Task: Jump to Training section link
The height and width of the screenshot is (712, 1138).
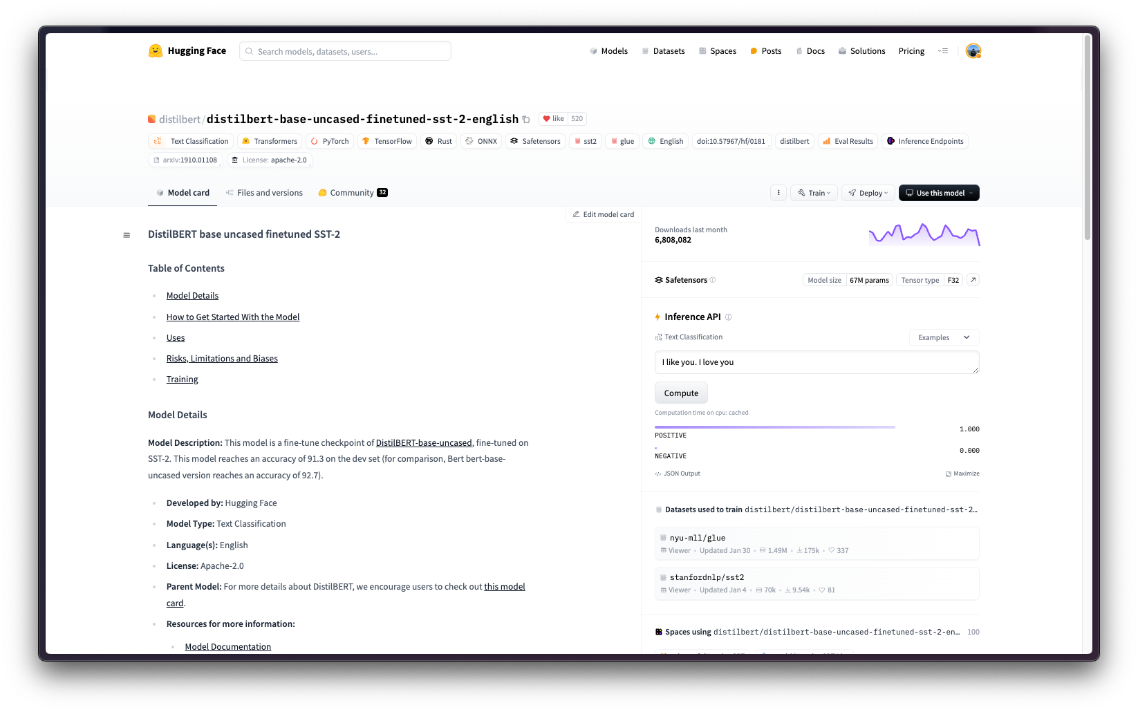Action: [x=183, y=380]
